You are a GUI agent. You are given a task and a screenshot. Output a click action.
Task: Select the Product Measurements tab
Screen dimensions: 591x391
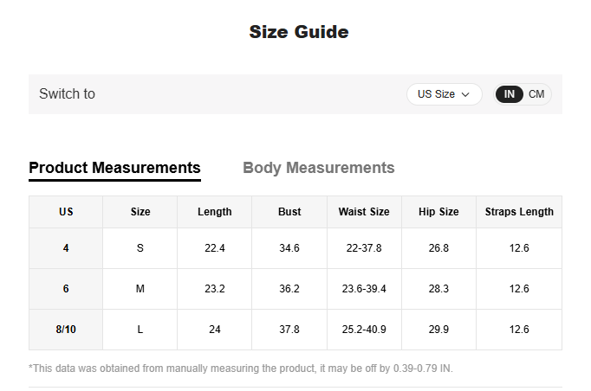tap(114, 168)
